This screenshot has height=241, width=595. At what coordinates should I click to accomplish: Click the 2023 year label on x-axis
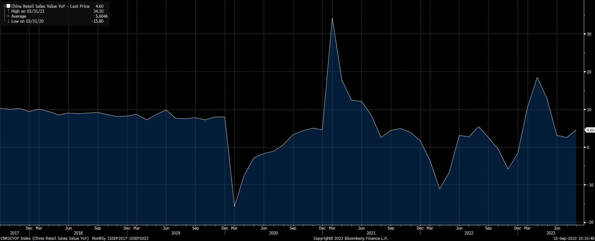click(x=551, y=233)
